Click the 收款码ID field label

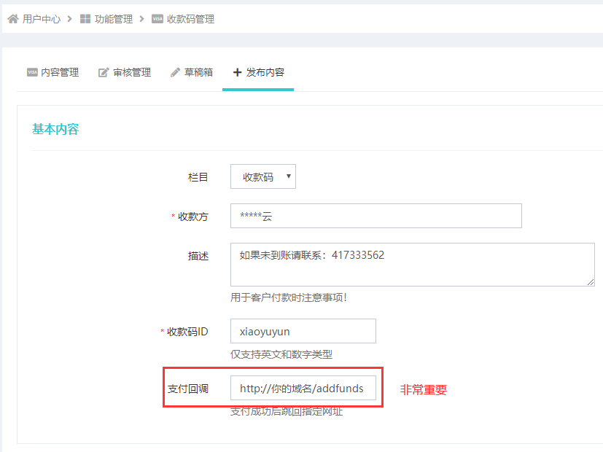pyautogui.click(x=187, y=332)
